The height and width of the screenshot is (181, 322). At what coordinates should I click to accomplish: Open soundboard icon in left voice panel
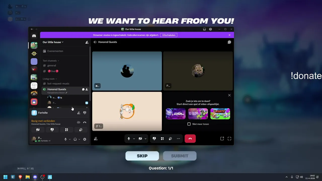click(81, 130)
